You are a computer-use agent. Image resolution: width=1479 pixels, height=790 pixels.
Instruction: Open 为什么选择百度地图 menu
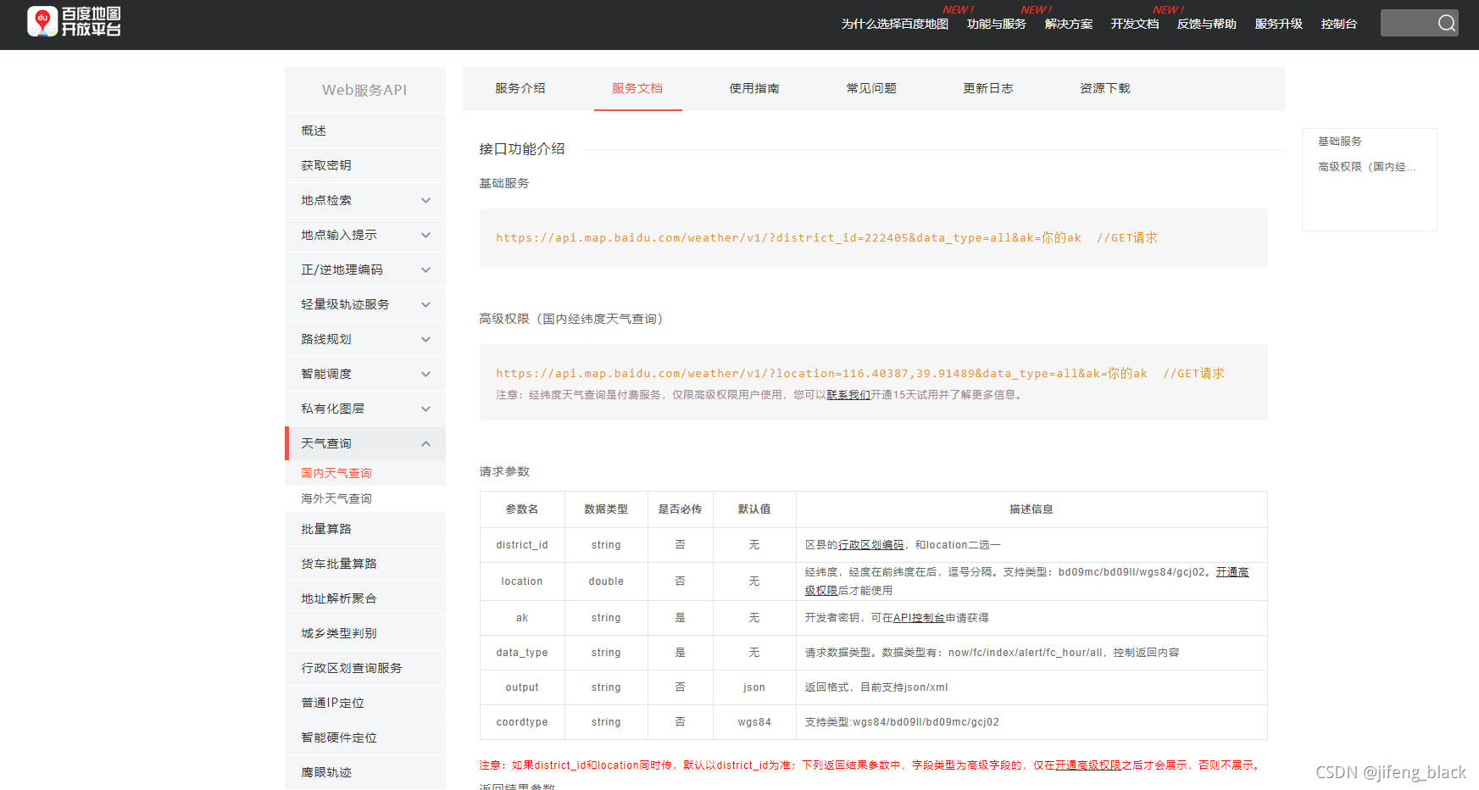click(x=894, y=24)
